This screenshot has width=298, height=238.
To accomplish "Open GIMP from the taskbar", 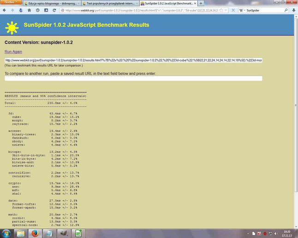I will (64, 233).
